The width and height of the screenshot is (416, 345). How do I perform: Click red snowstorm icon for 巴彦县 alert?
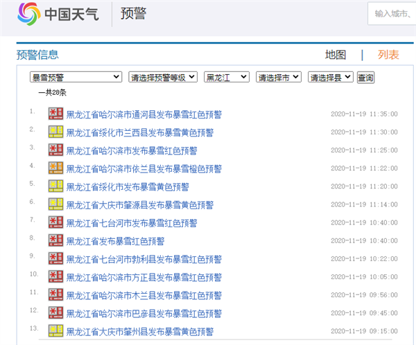(x=55, y=312)
